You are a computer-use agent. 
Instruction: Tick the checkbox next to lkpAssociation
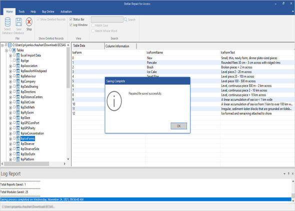point(14,66)
